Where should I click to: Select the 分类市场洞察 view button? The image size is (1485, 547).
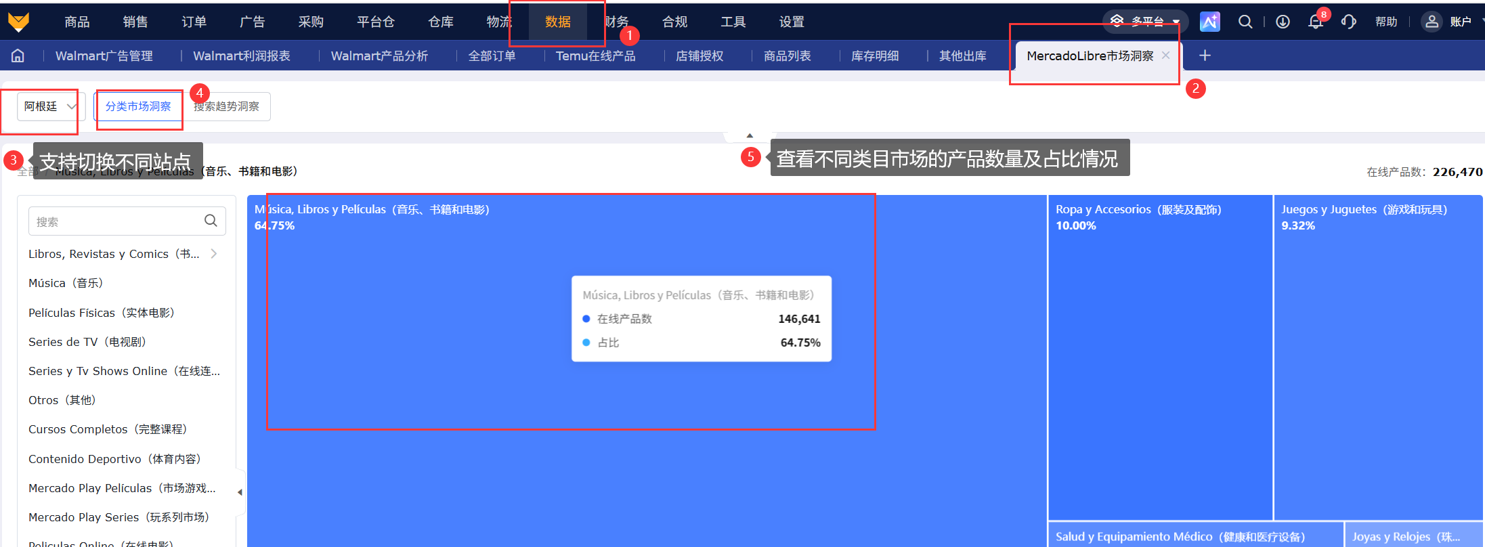click(138, 106)
